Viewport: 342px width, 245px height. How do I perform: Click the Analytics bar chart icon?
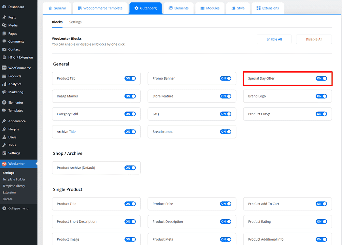tap(4, 84)
